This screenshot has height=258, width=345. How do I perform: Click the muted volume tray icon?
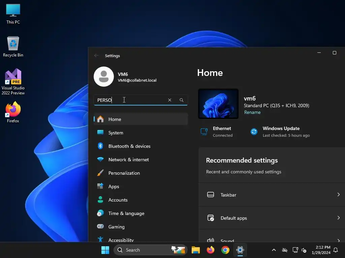click(x=304, y=250)
